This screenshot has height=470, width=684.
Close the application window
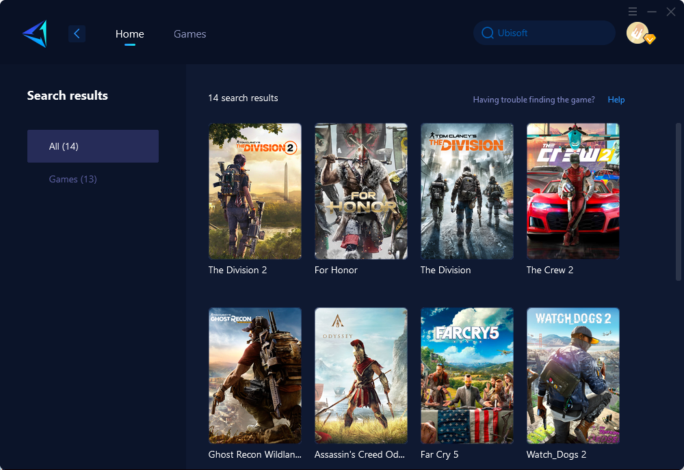point(671,12)
